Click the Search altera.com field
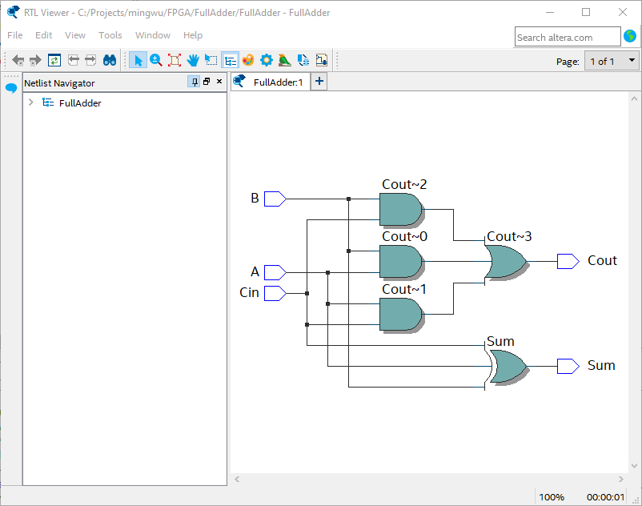Screen dimensions: 642x506 568,38
